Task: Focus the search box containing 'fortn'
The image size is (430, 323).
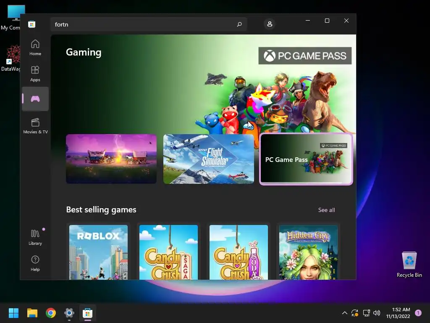Action: [x=149, y=24]
